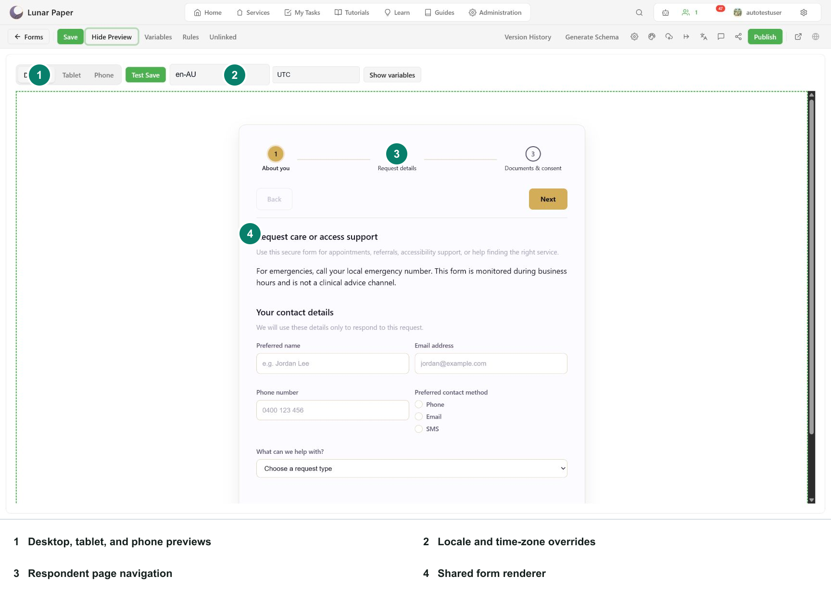This screenshot has height=601, width=831.
Task: Click the green Save button
Action: (x=70, y=37)
